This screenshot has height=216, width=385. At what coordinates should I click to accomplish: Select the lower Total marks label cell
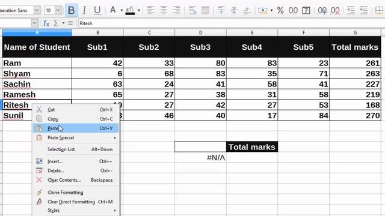coord(252,147)
